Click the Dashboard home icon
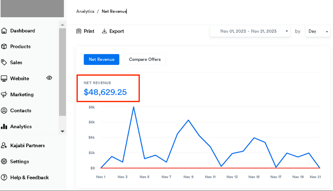 [x=4, y=31]
